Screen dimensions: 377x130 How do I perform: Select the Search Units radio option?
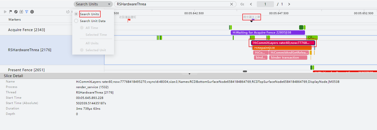pyautogui.click(x=76, y=14)
